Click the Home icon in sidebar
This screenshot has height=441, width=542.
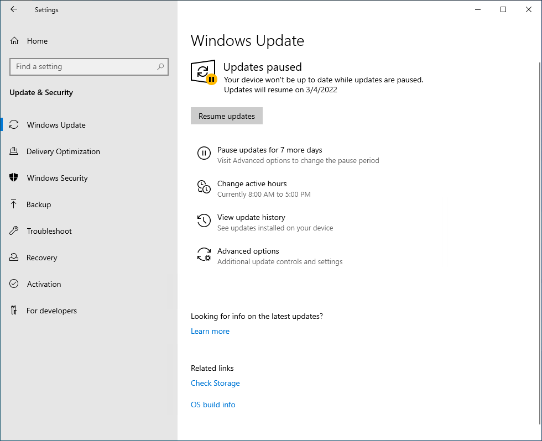[x=14, y=41]
